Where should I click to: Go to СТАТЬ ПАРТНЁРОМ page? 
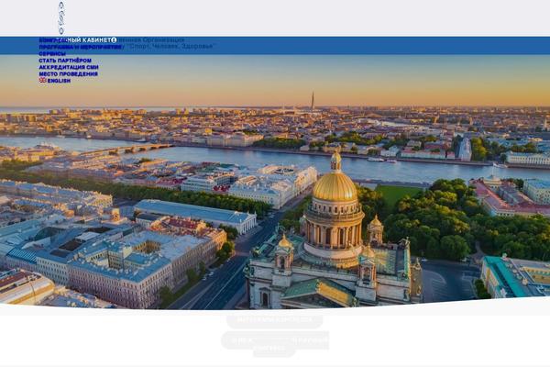coord(65,61)
